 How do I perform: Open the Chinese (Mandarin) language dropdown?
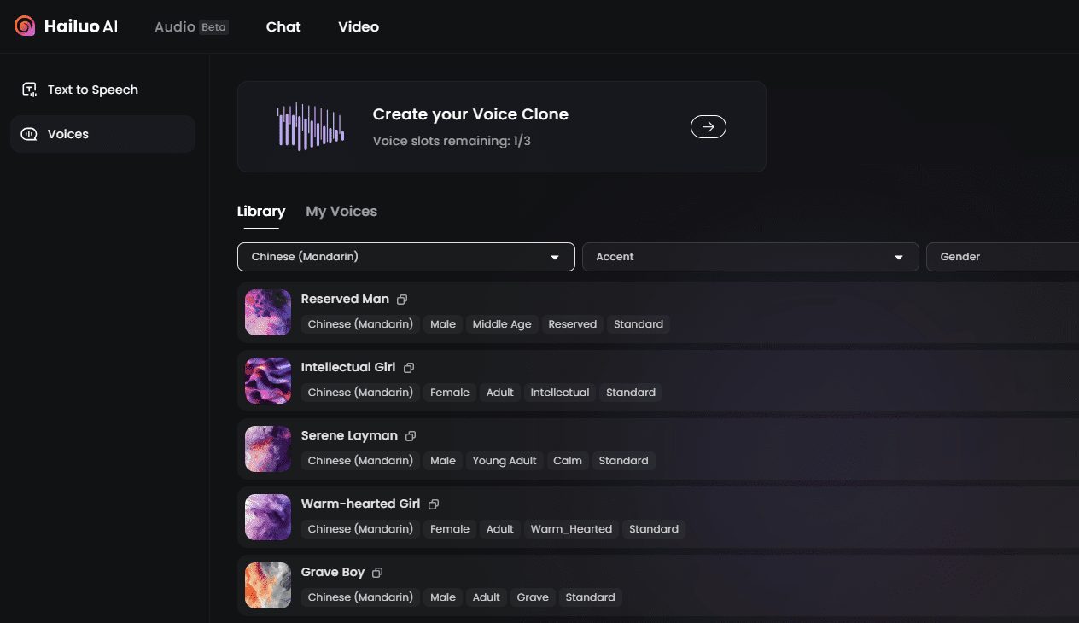pyautogui.click(x=405, y=257)
